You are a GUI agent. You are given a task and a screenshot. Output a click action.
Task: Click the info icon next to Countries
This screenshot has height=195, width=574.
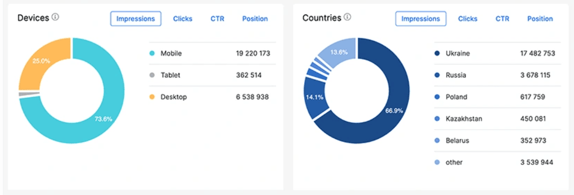(347, 17)
